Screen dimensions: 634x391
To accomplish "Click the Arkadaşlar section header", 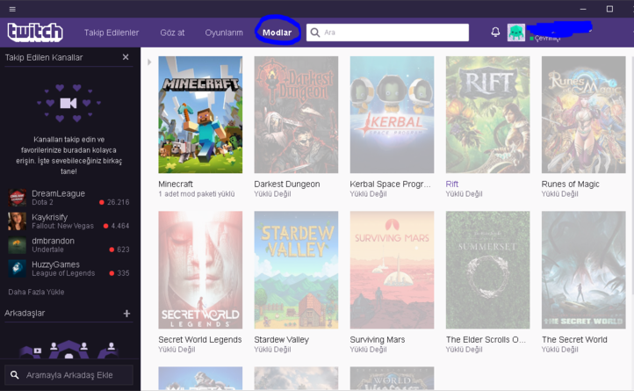I will pos(25,313).
